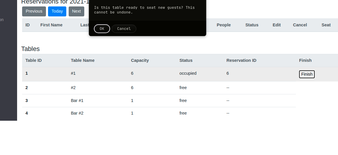This screenshot has height=155, width=338.
Task: Click table name cell '#2'
Action: click(73, 88)
